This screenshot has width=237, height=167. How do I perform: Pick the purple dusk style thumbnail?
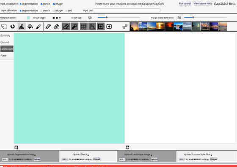pyautogui.click(x=214, y=27)
